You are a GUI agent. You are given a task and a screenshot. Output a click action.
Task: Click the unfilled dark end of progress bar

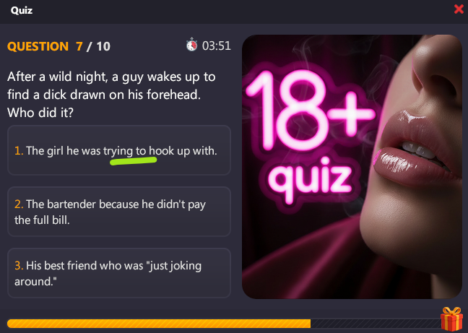tap(376, 324)
